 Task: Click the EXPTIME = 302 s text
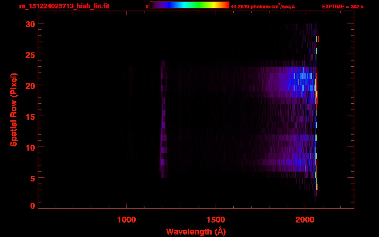point(343,6)
